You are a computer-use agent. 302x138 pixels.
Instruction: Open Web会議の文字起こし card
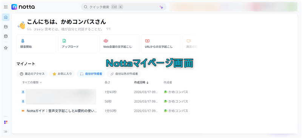coord(119,44)
